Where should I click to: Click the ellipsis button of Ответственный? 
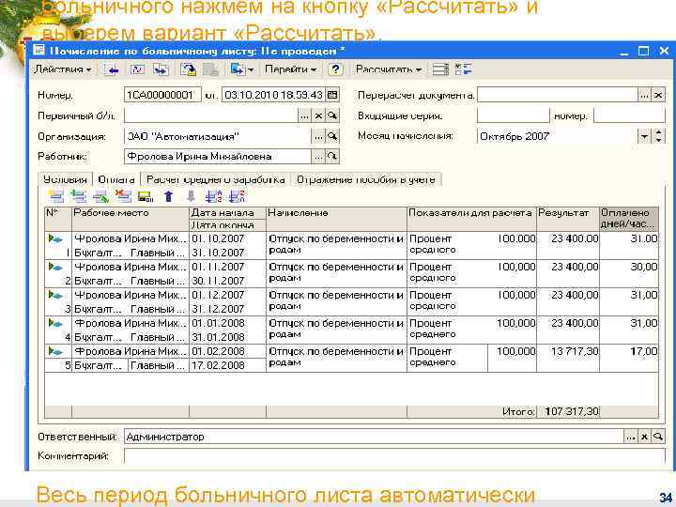(631, 437)
